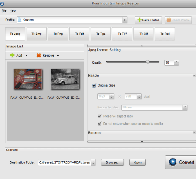The width and height of the screenshot is (196, 179).
Task: Select the To Png format tab
Action: pyautogui.click(x=58, y=34)
